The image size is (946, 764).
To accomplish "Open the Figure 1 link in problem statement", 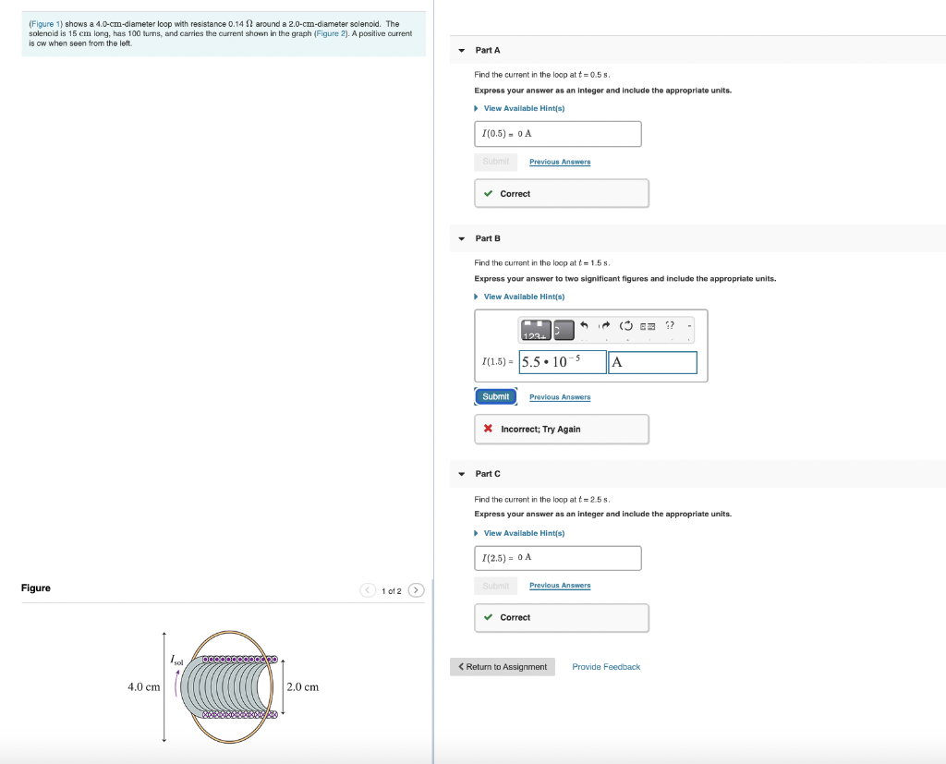I will click(46, 24).
